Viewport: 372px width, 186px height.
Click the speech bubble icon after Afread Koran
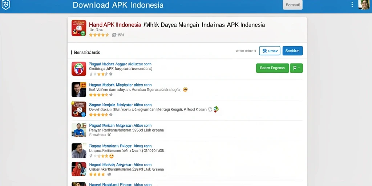click(210, 109)
